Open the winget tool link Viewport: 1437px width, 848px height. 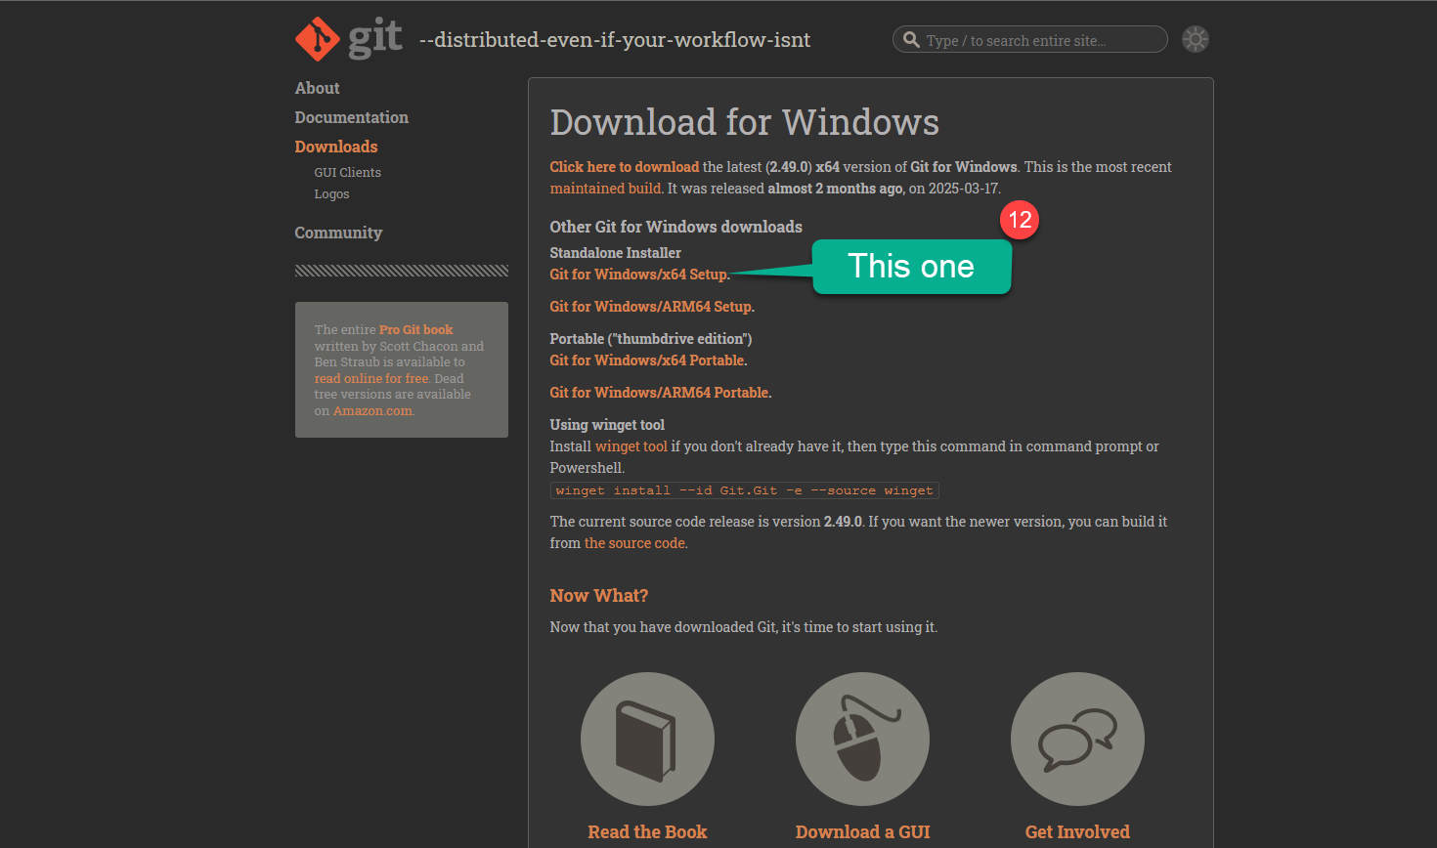click(631, 446)
